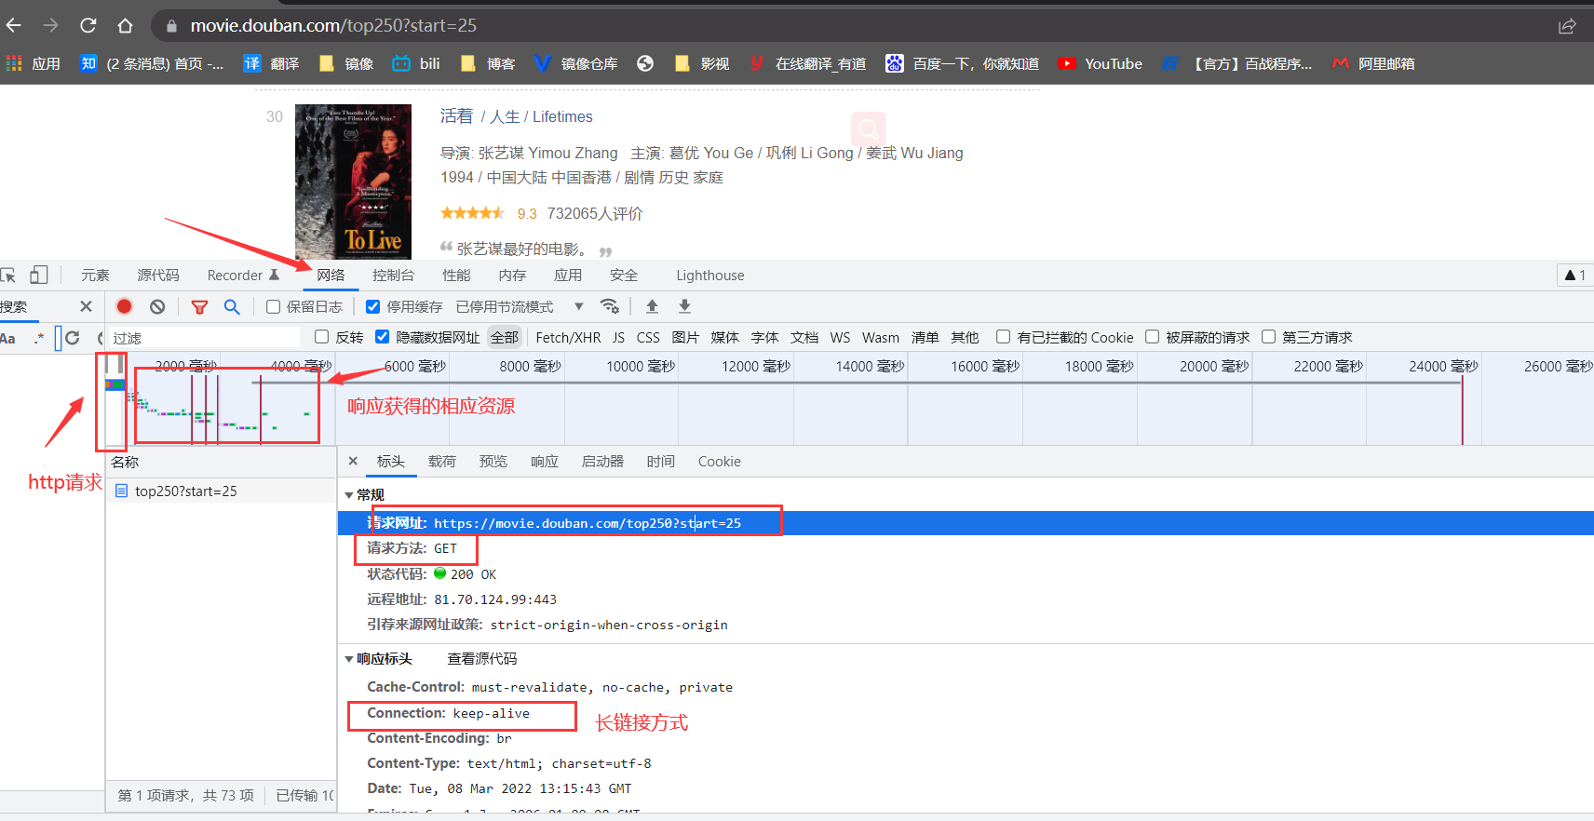Close the search panel X icon
The width and height of the screenshot is (1594, 821).
[86, 306]
